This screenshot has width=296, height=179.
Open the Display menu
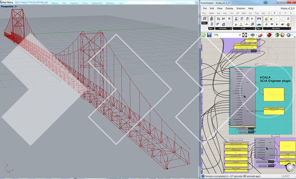(x=229, y=9)
